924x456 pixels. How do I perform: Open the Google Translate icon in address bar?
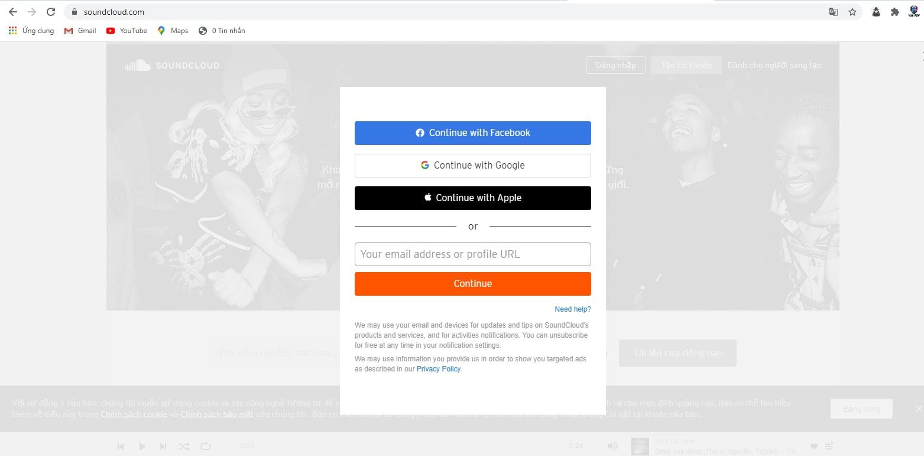[834, 12]
